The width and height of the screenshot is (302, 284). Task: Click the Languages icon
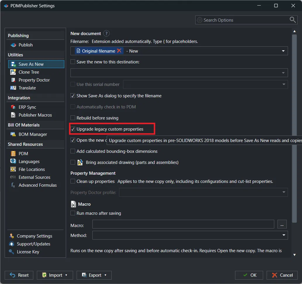click(13, 161)
